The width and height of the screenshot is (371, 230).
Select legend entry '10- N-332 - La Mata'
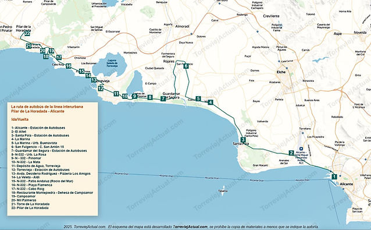pyautogui.click(x=26, y=162)
